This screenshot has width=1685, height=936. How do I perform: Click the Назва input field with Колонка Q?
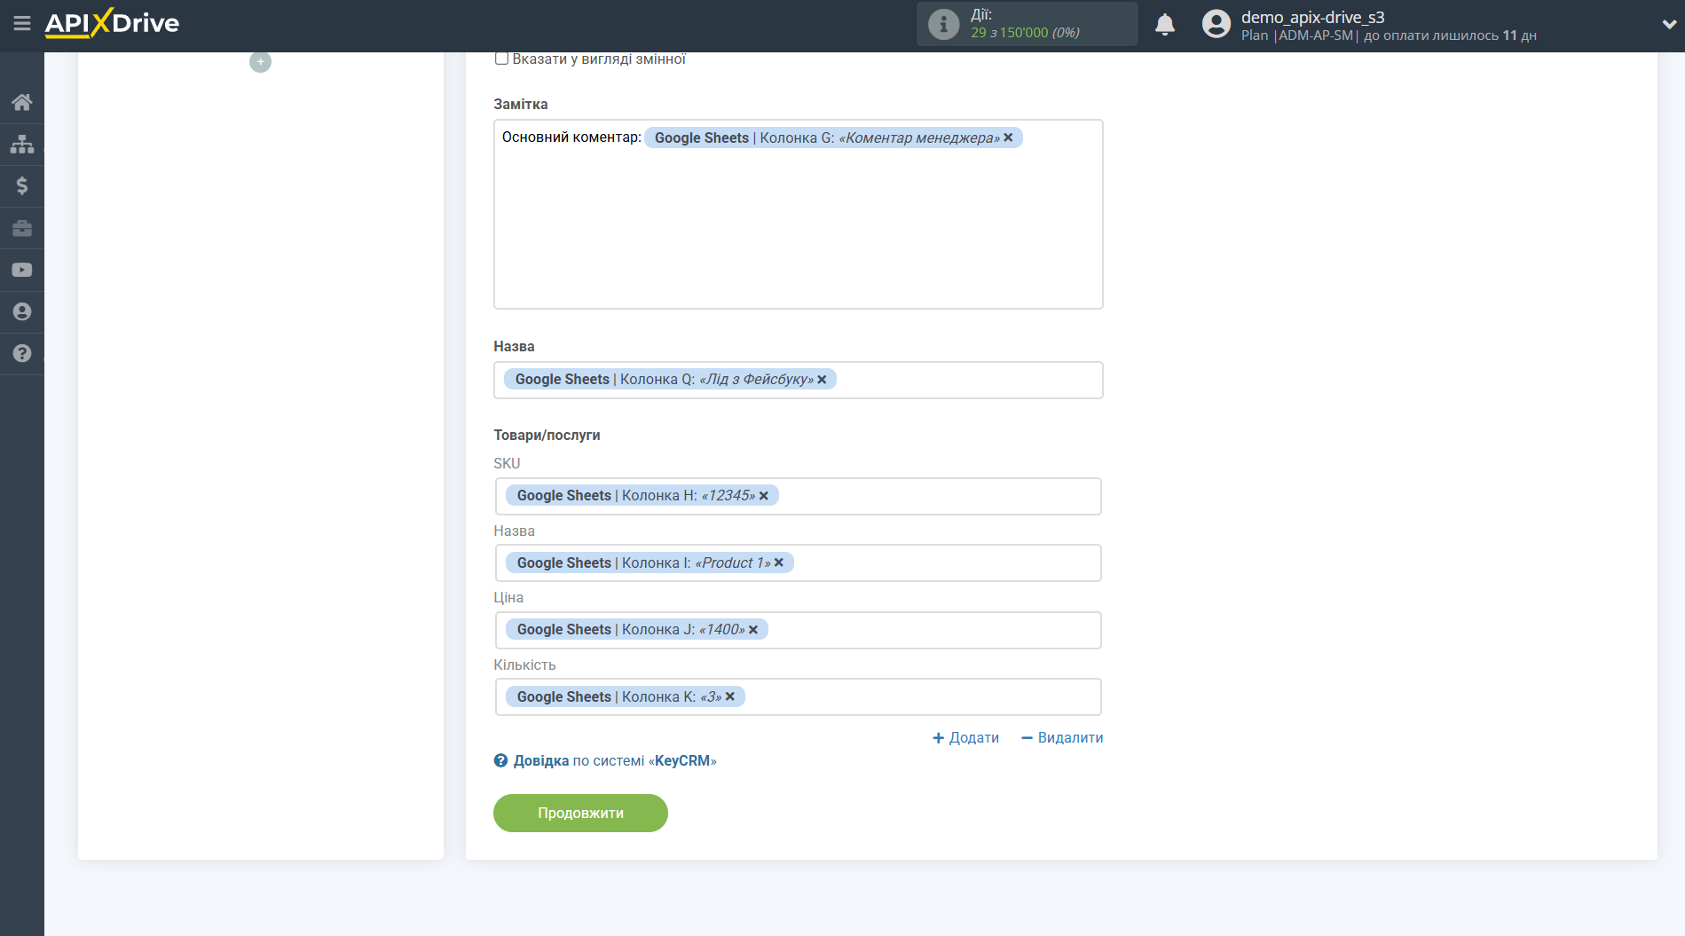point(798,380)
